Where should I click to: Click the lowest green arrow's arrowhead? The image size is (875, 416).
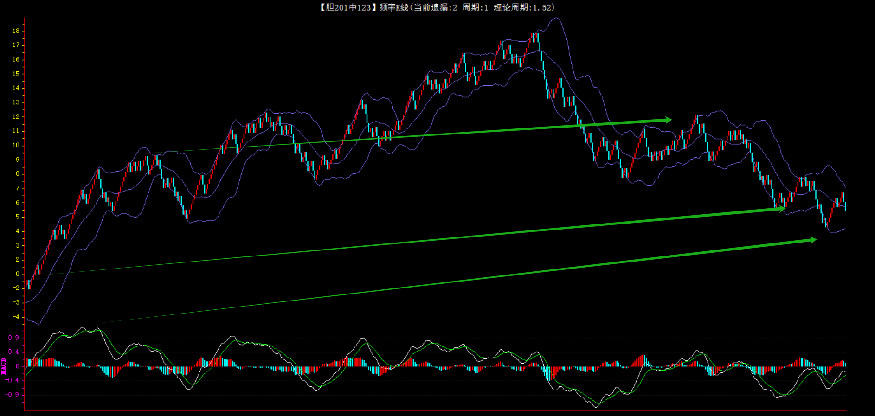pos(812,240)
